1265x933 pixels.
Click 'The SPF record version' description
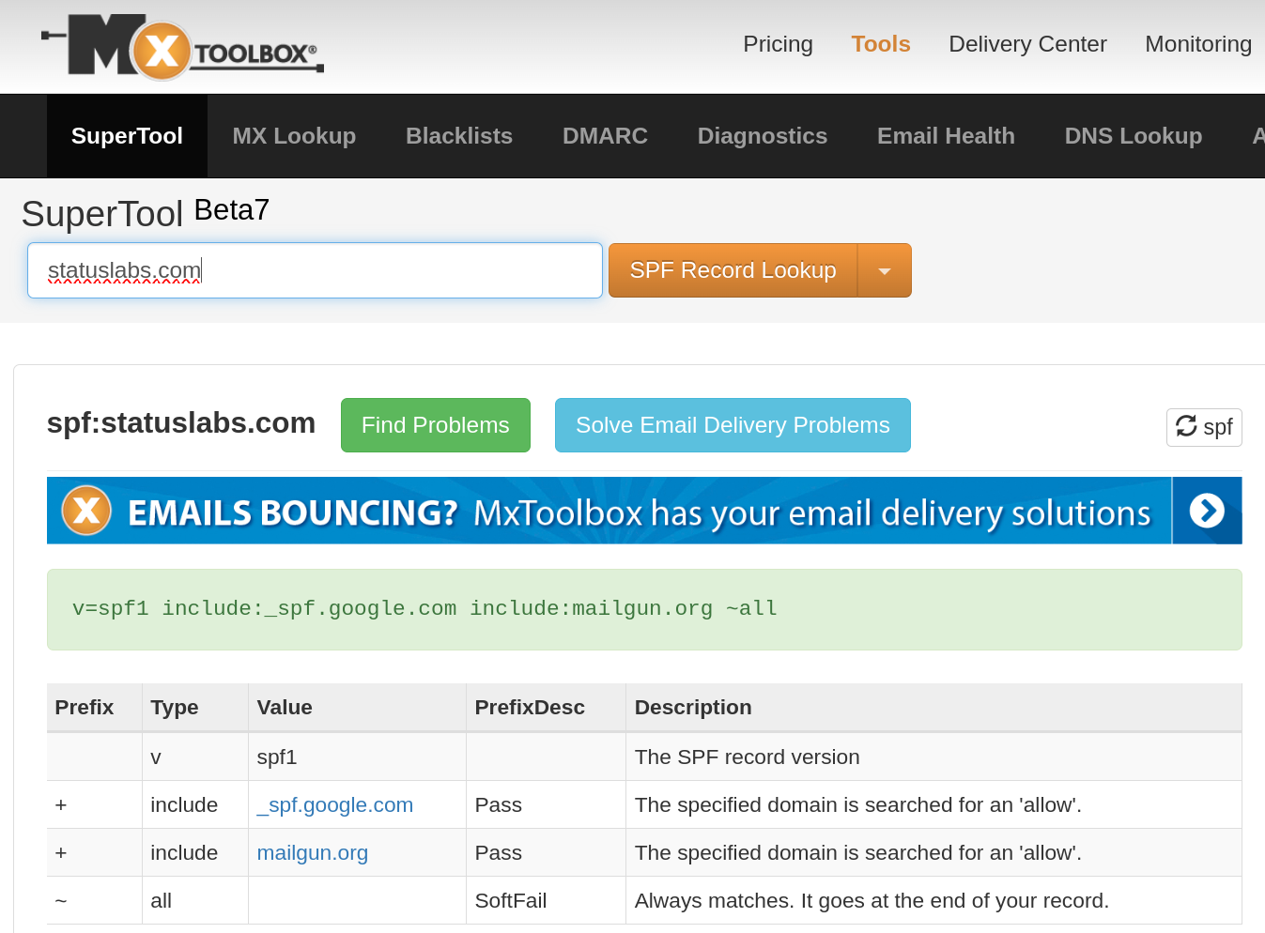748,757
